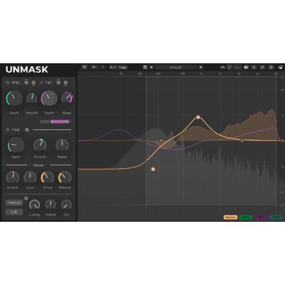Image resolution: width=285 pixels, height=285 pixels.
Task: Click first headphone icon next to TILT
Action: pyautogui.click(x=58, y=82)
